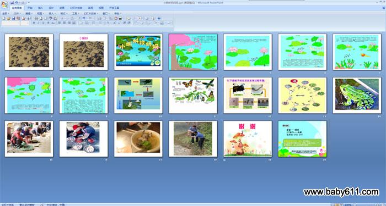The image size is (386, 206).
Task: Expand the 格式 classic menu dropdown
Action: [x=64, y=14]
